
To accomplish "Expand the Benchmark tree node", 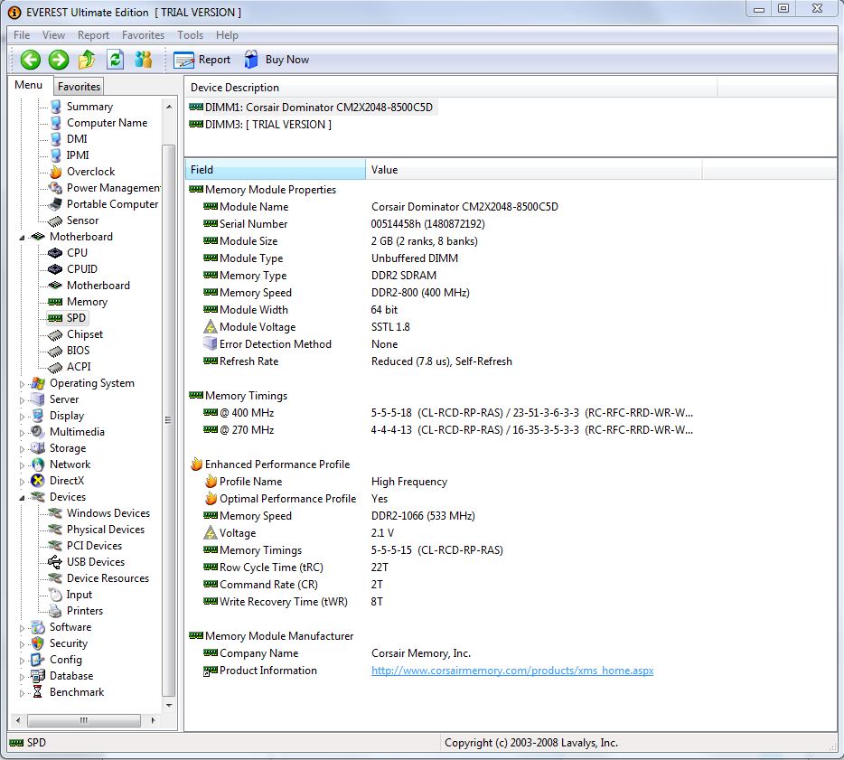I will pyautogui.click(x=22, y=693).
